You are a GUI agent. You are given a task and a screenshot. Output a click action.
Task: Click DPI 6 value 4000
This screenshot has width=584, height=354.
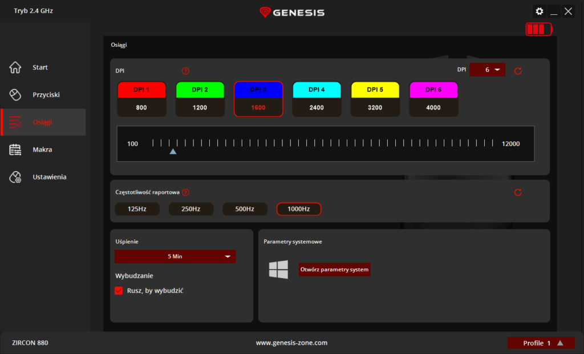click(x=433, y=108)
